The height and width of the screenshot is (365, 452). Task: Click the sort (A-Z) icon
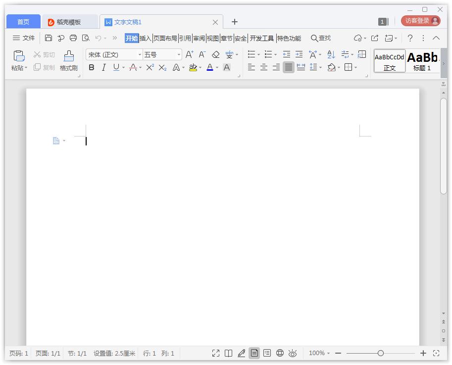331,54
